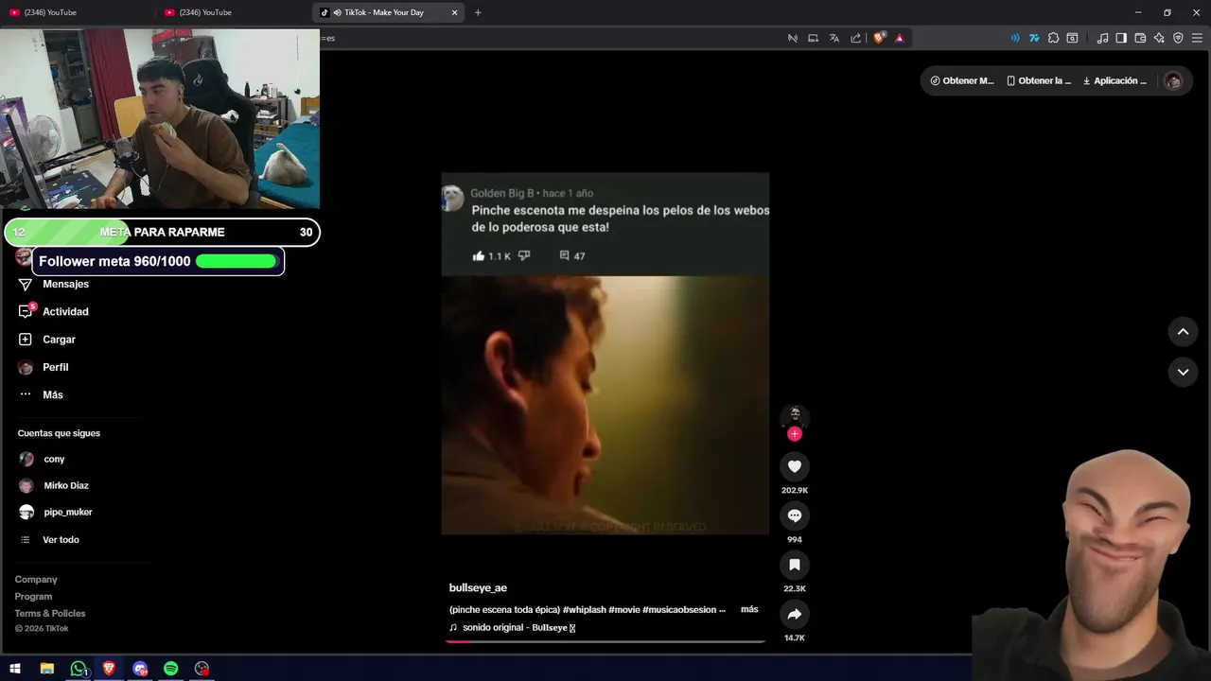Open sonido original - Bullseye sound link
Screen dimensions: 1211x681
[x=512, y=627]
